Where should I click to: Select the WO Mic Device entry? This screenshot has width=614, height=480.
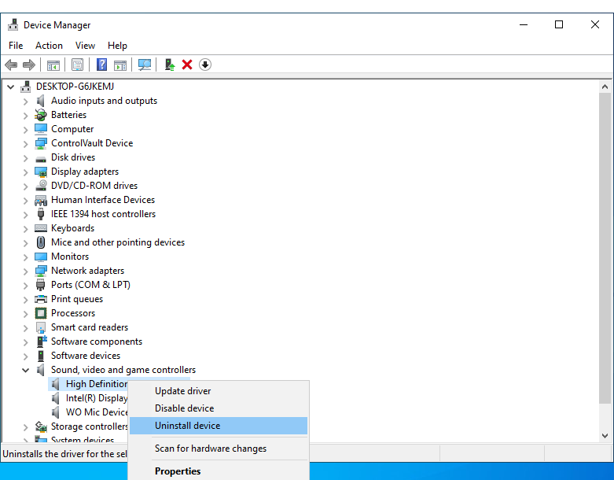pyautogui.click(x=96, y=412)
